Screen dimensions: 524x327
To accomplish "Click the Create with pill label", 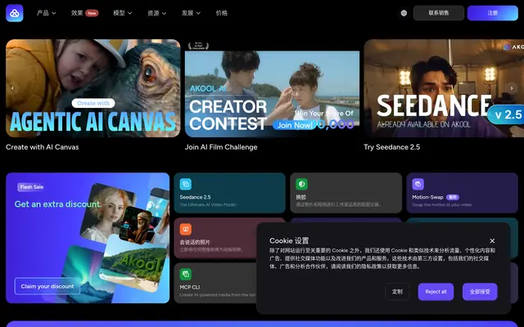I will (x=93, y=103).
